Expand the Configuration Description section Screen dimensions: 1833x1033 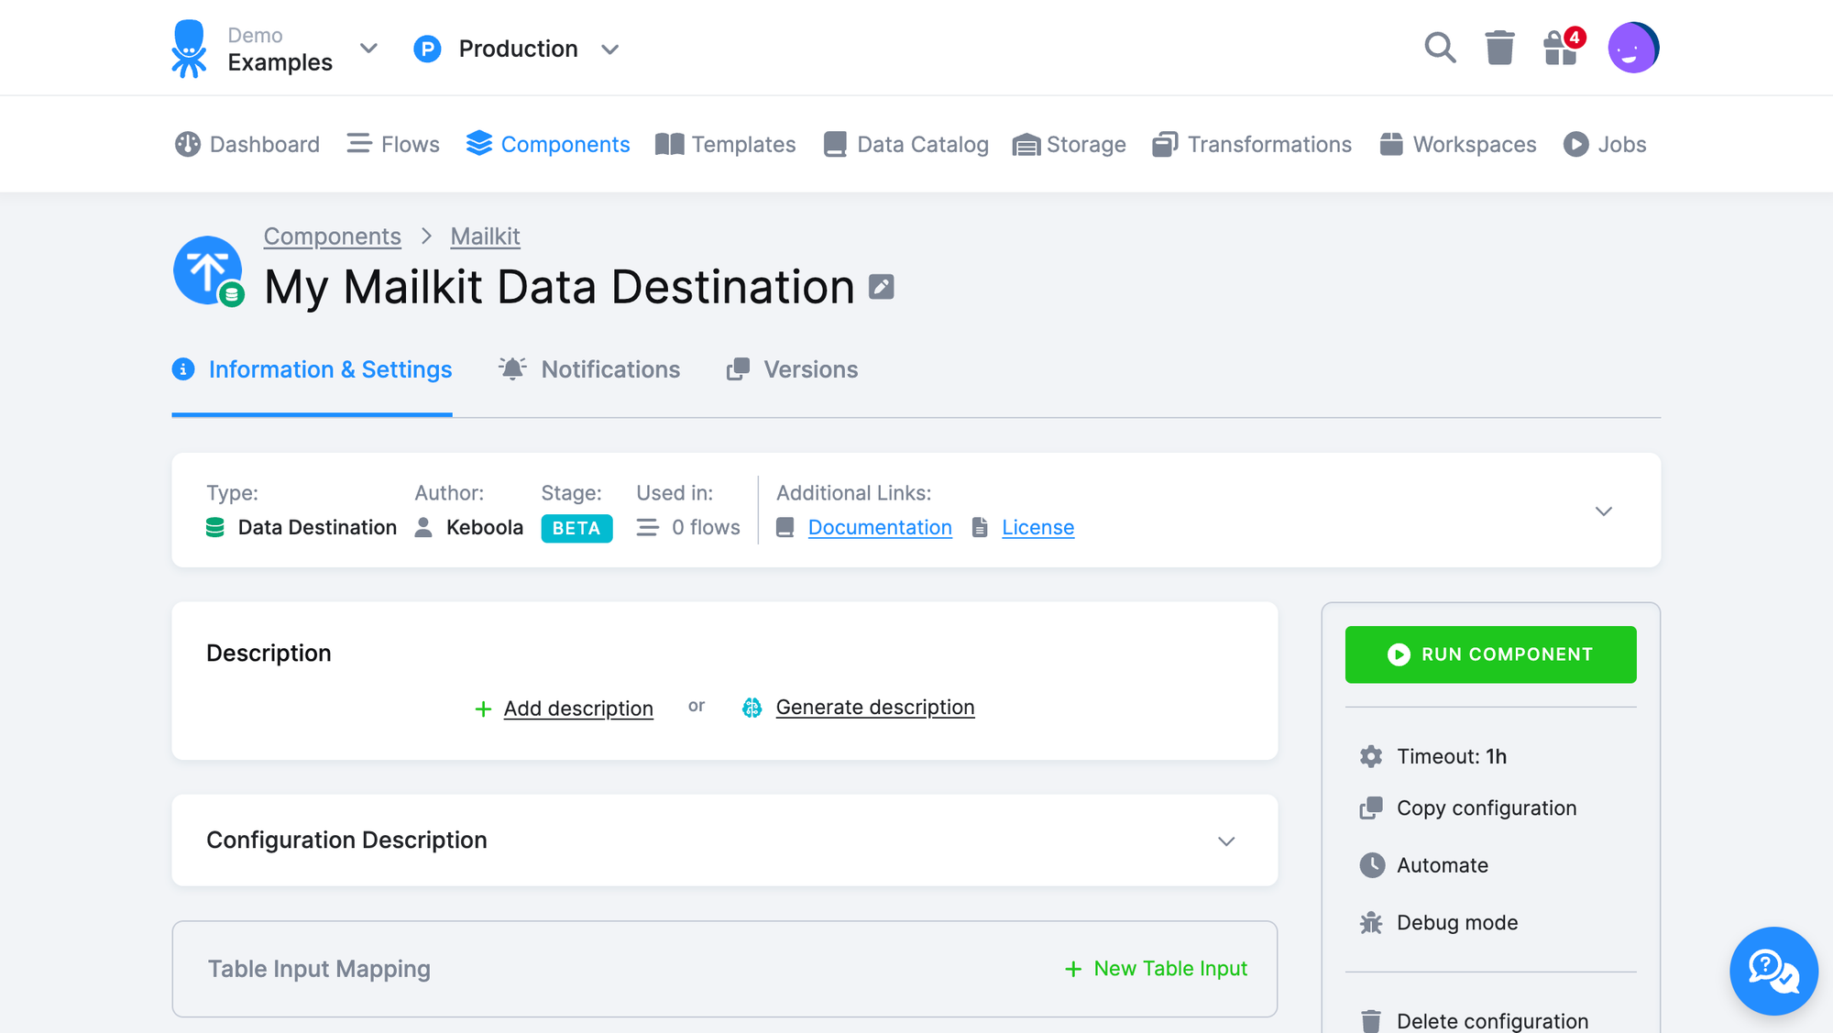(x=1227, y=841)
